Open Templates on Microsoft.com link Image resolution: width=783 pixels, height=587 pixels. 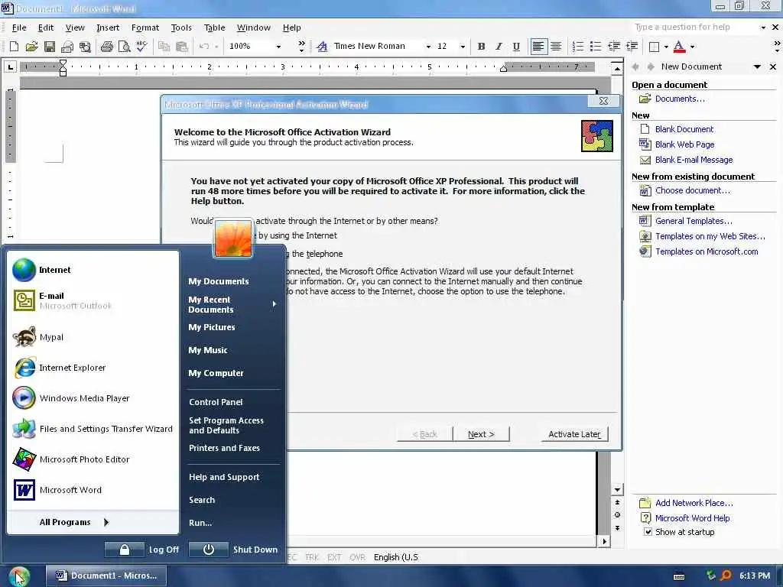coord(707,251)
